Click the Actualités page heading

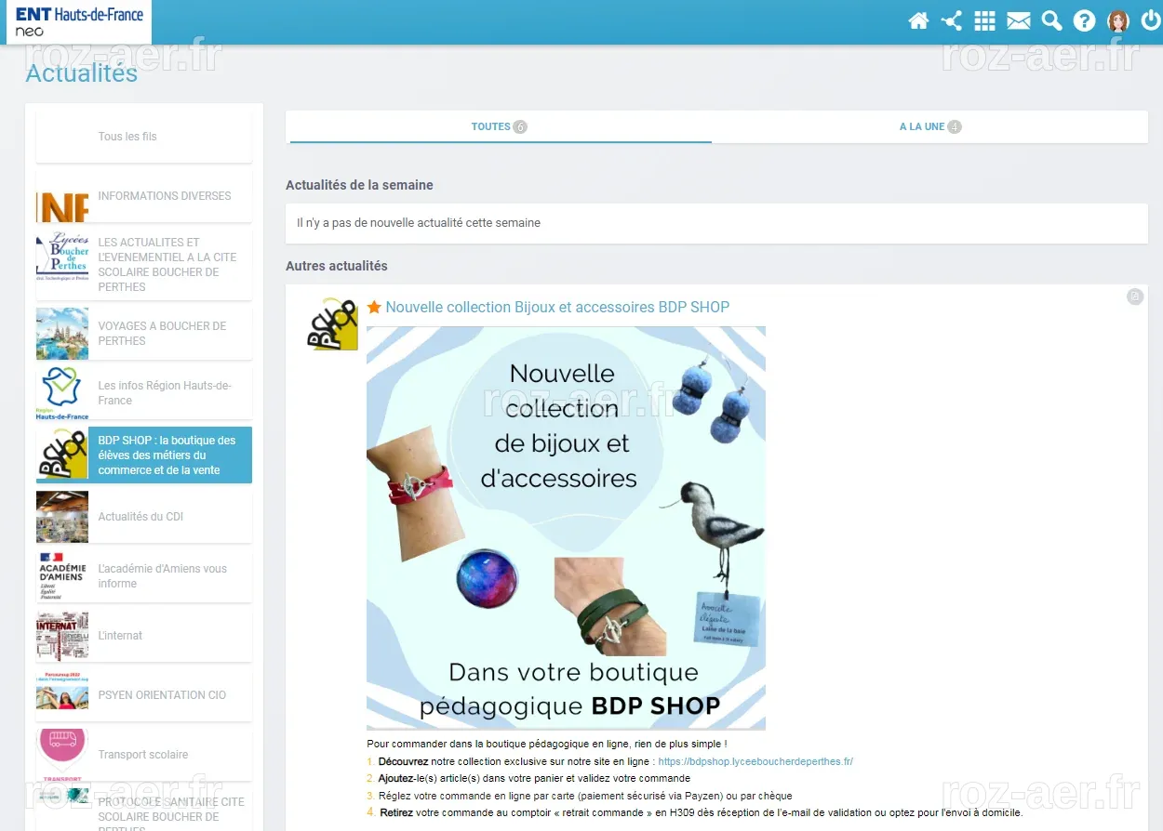pyautogui.click(x=82, y=73)
